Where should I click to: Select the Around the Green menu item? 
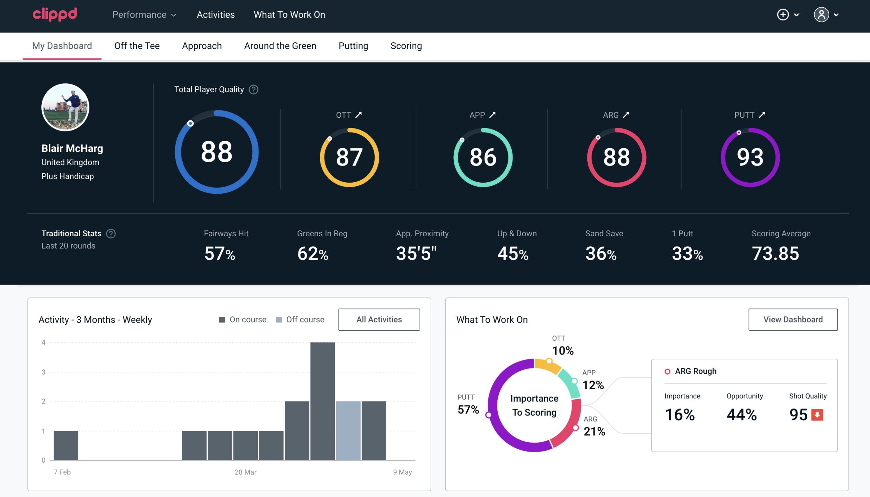(280, 45)
